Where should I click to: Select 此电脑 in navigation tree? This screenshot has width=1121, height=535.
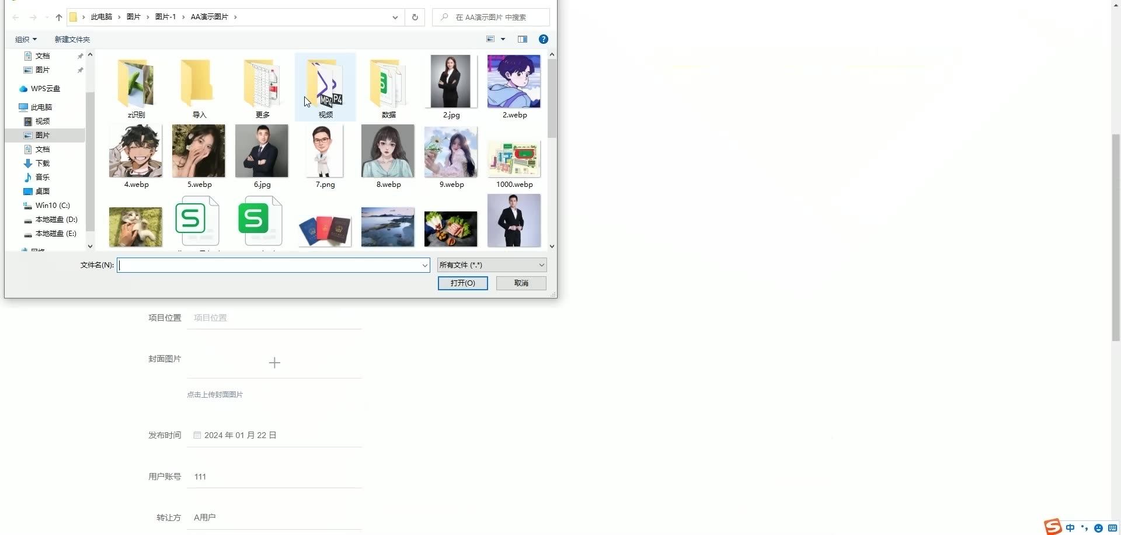(x=41, y=107)
